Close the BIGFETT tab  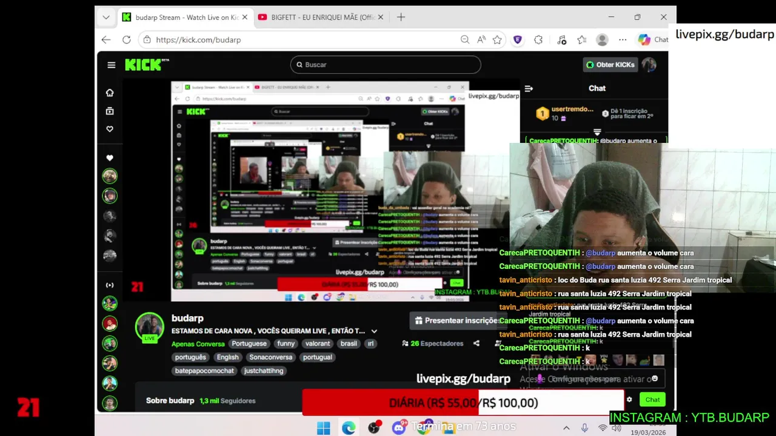[380, 18]
